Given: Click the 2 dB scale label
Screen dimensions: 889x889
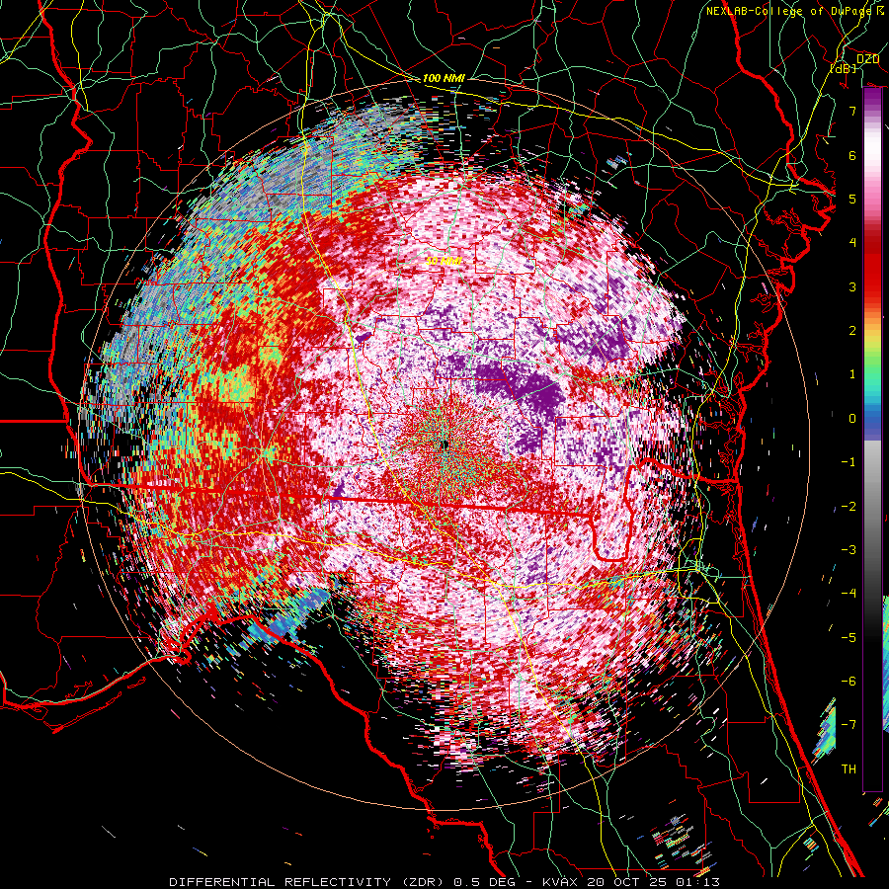Looking at the screenshot, I should click(852, 330).
